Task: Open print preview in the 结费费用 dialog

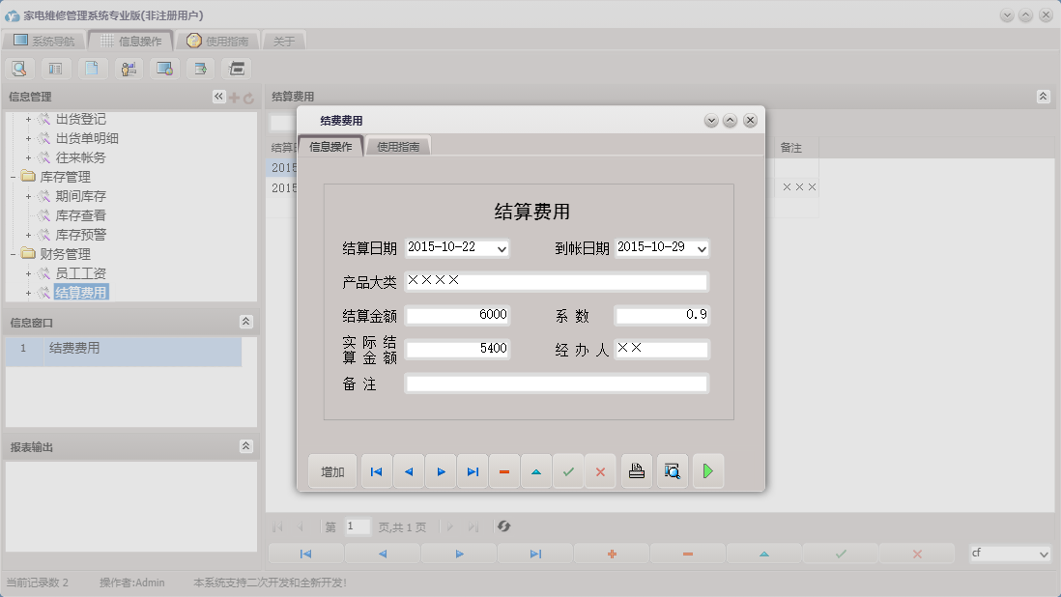Action: 672,470
